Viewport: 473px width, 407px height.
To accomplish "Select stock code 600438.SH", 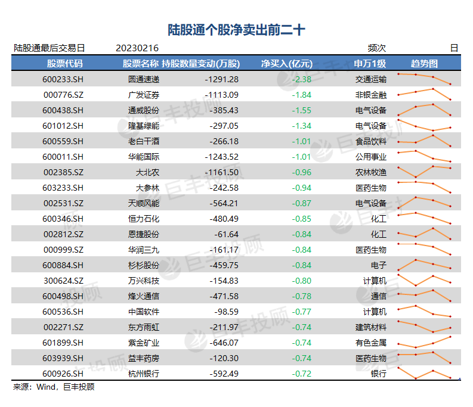I will 63,110.
